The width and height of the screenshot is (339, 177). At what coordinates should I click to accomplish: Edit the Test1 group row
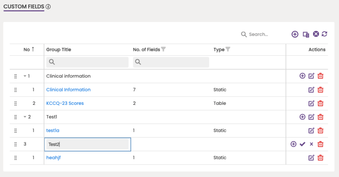pyautogui.click(x=311, y=117)
